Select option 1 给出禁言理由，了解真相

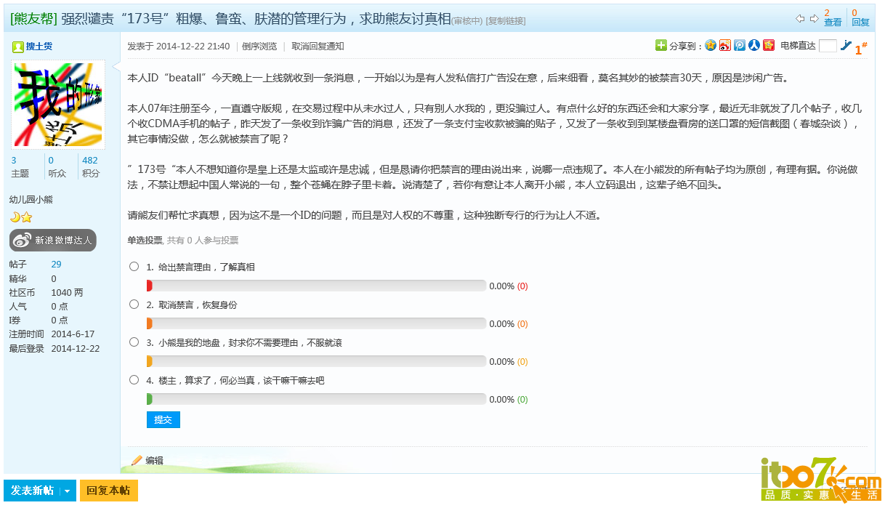coord(134,267)
